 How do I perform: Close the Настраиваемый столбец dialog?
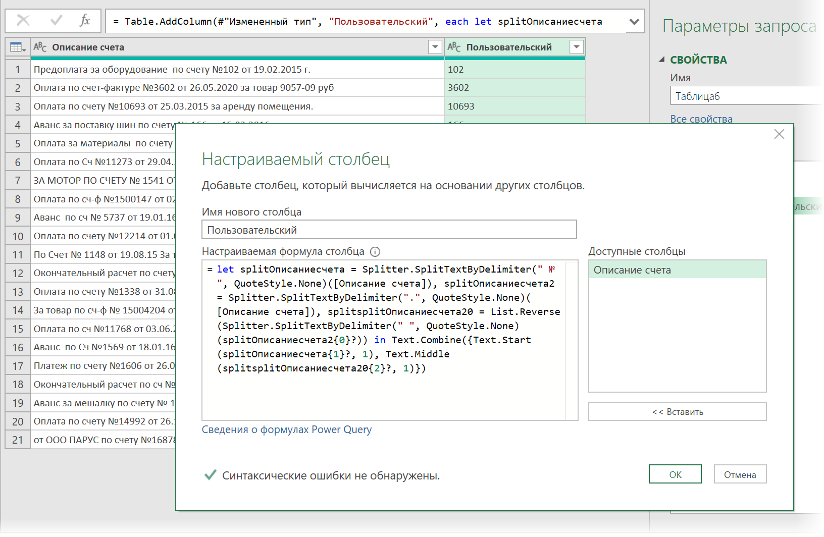pyautogui.click(x=779, y=134)
